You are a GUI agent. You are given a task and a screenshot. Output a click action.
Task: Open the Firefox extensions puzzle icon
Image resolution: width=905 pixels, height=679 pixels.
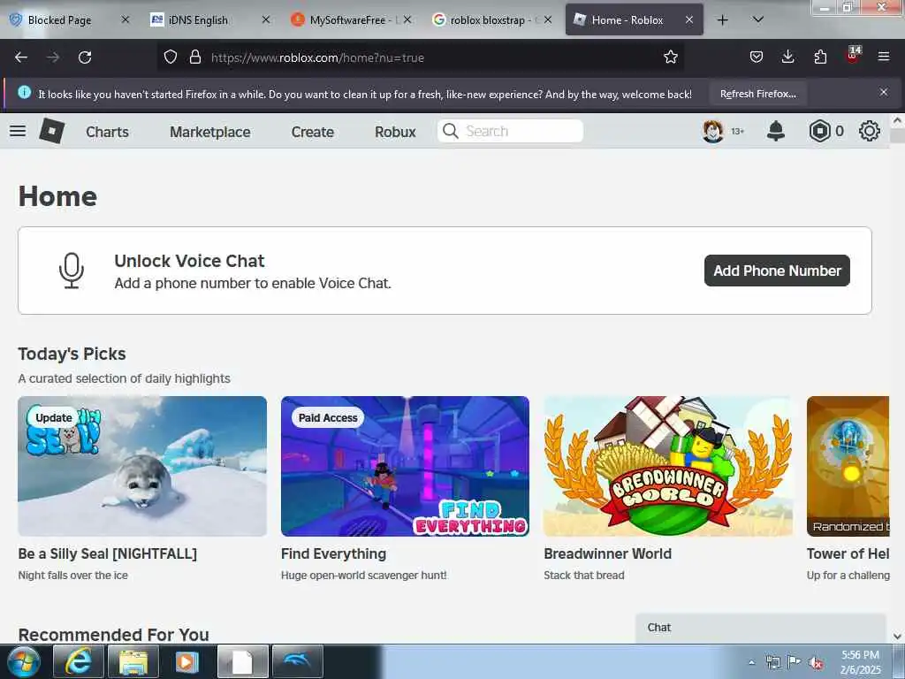[820, 57]
